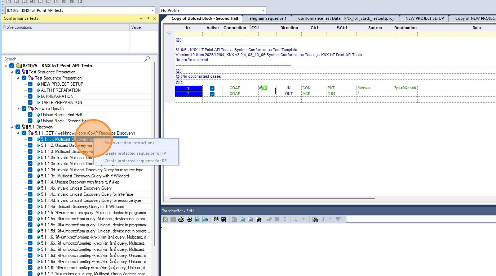Click the numbered bookmark 10 icon

(80, 1)
